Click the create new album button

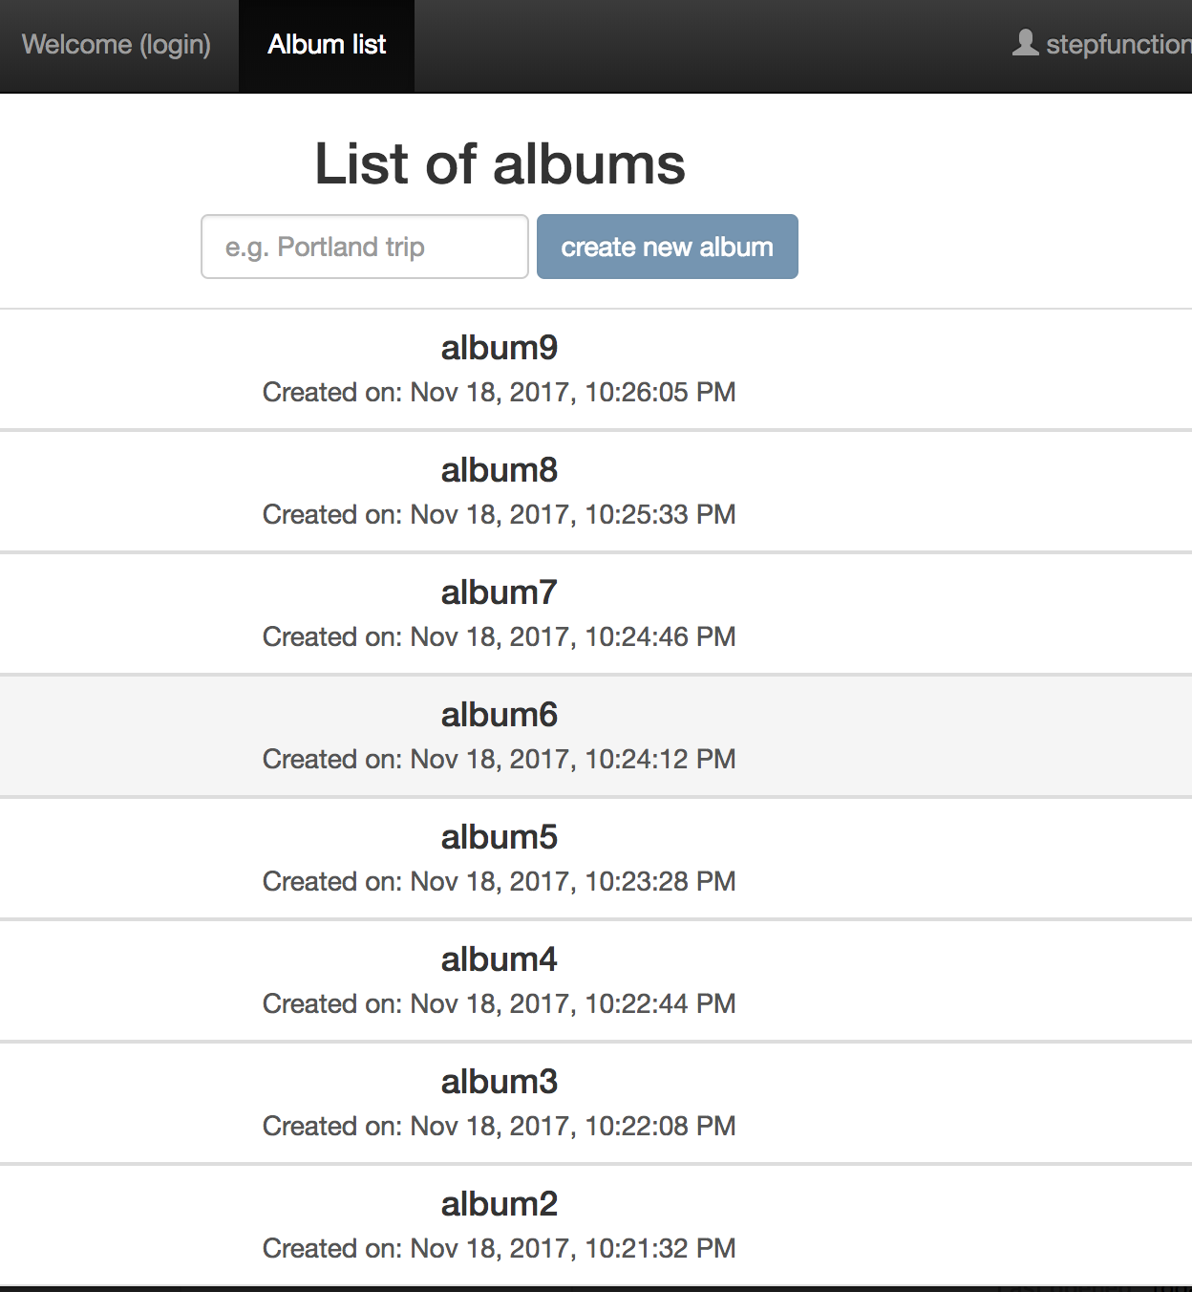pos(668,247)
